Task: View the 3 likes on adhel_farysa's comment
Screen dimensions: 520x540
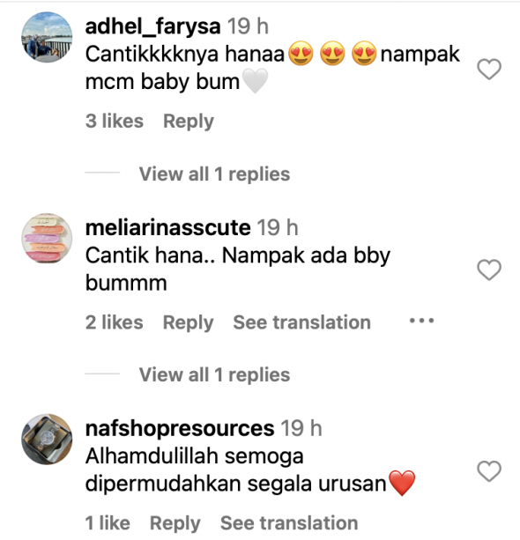Action: [x=115, y=121]
